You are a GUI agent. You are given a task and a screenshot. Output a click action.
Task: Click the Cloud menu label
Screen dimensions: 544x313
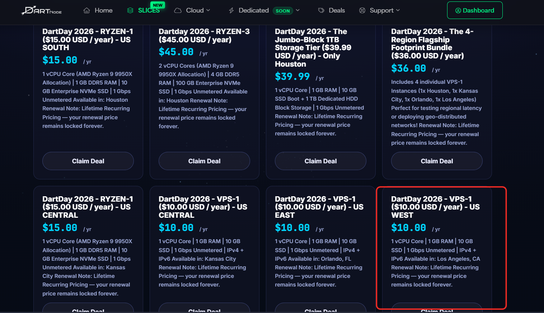(195, 10)
